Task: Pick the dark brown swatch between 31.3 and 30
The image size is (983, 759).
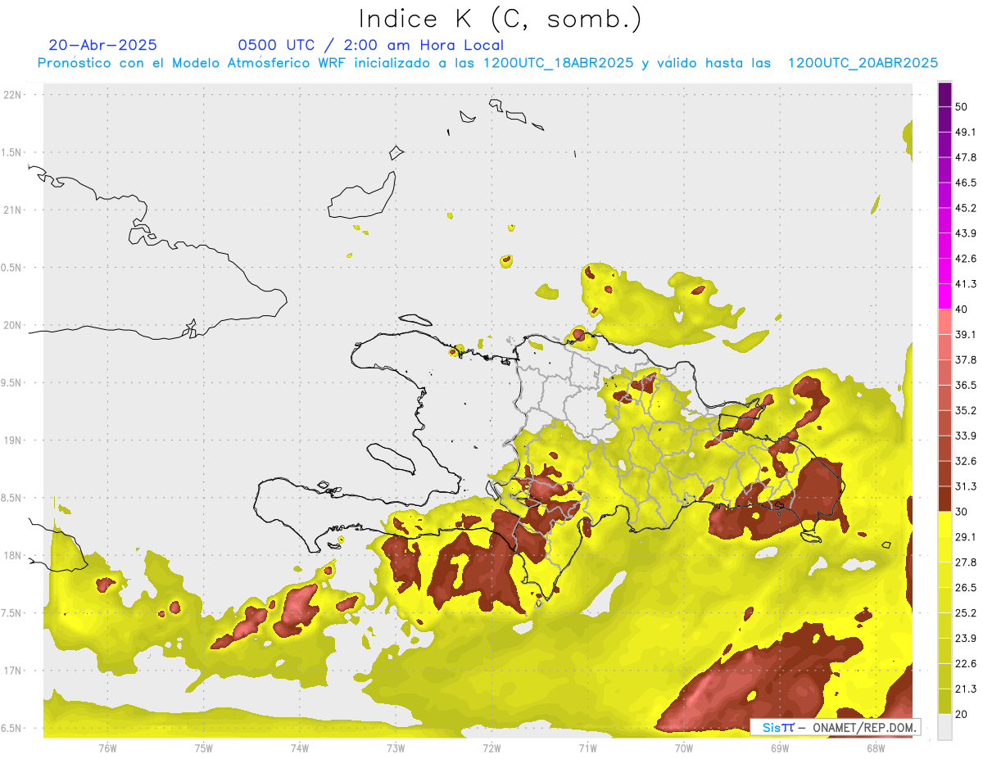Action: pos(944,499)
